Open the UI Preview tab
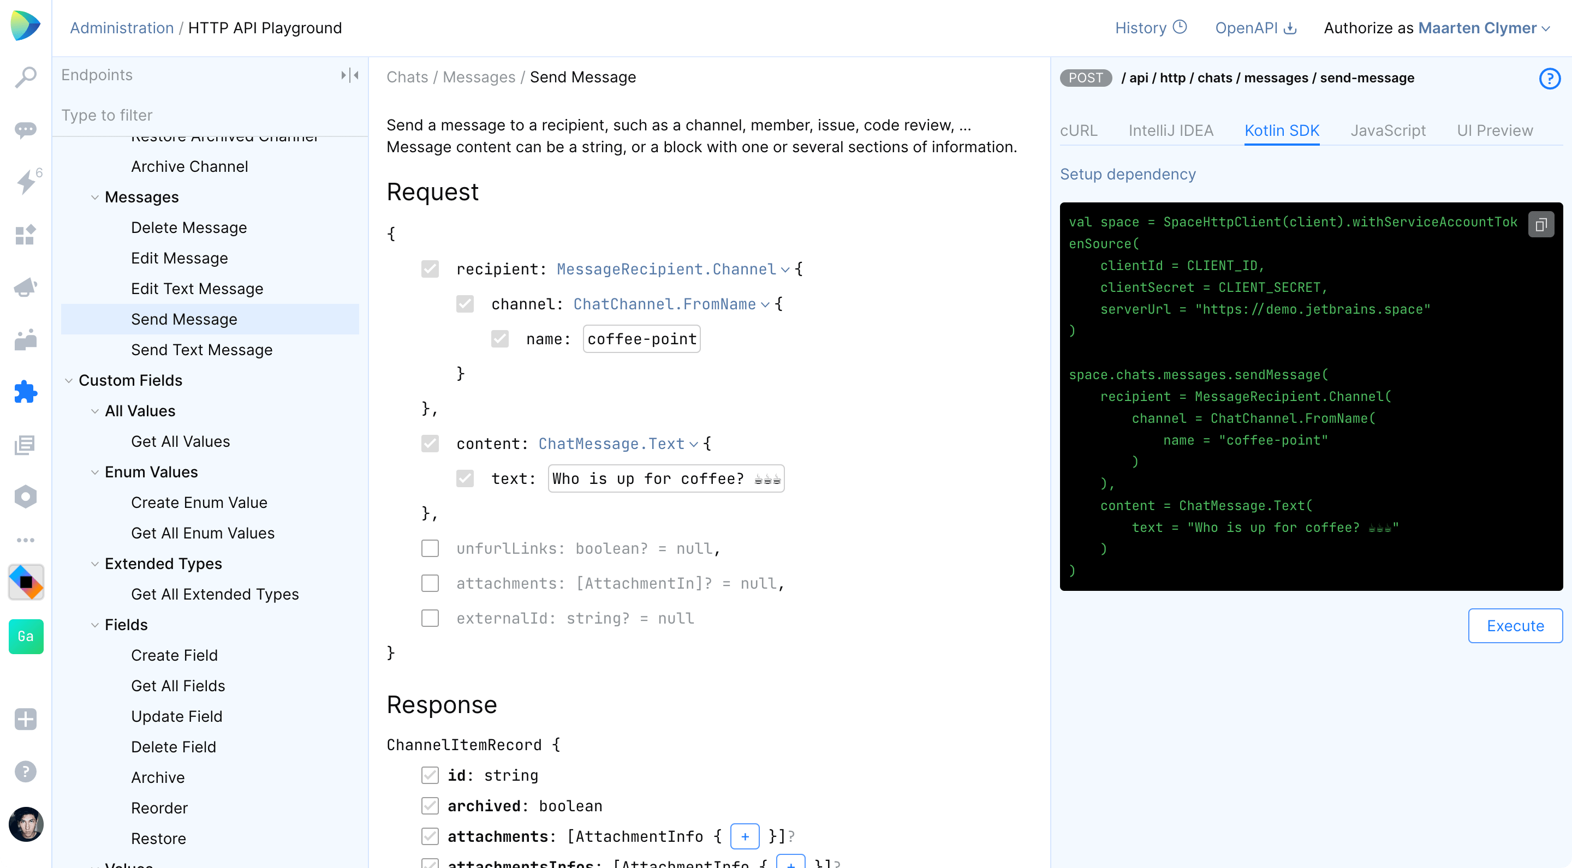The height and width of the screenshot is (868, 1572). [x=1494, y=130]
